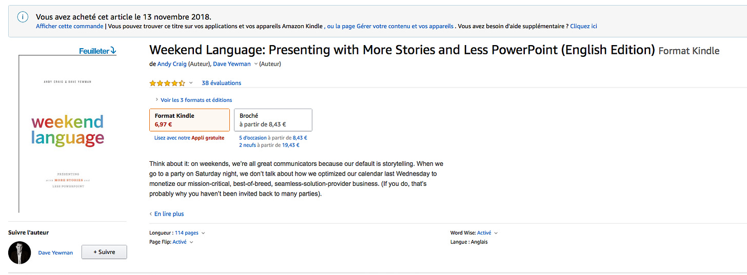Open the 2 neufs offers link
The width and height of the screenshot is (747, 275).
pyautogui.click(x=269, y=145)
